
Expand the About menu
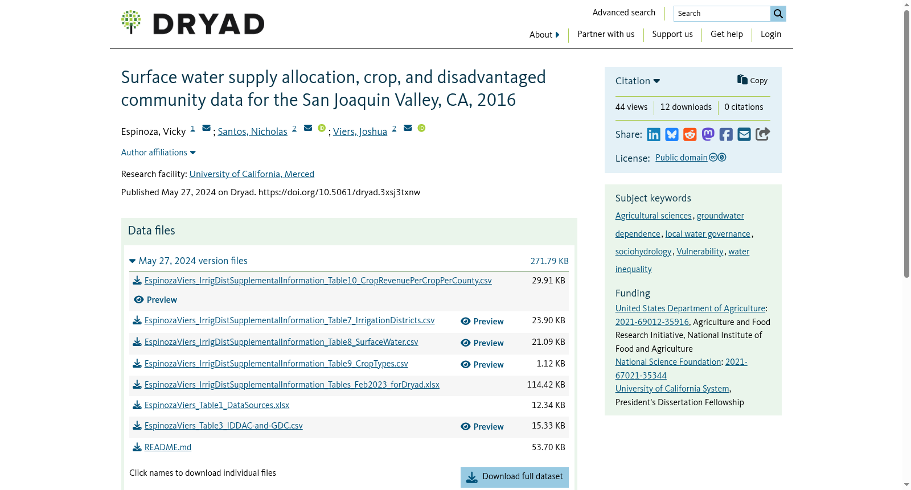point(544,35)
